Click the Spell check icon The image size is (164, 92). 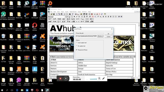click(73, 14)
